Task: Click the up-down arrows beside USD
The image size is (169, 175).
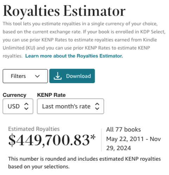Action: point(26,106)
